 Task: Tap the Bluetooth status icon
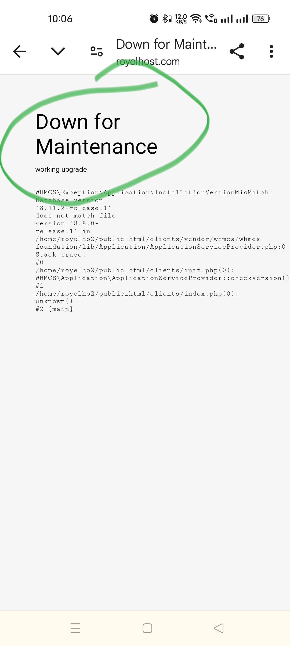point(167,19)
